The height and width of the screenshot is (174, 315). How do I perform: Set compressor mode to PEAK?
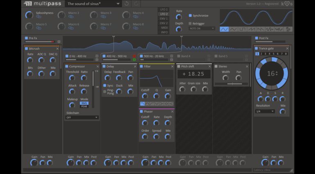click(84, 106)
